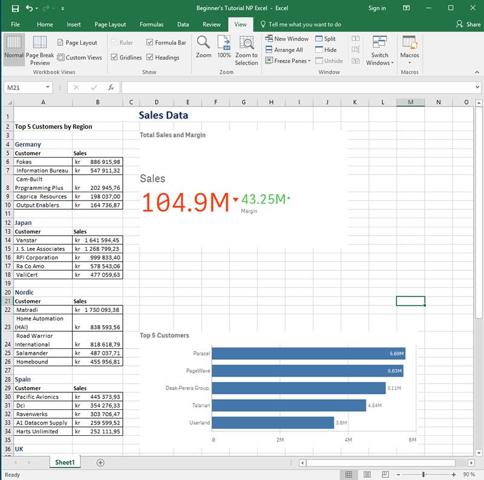The image size is (484, 480).
Task: Switch to the Formulas ribbon tab
Action: (151, 24)
